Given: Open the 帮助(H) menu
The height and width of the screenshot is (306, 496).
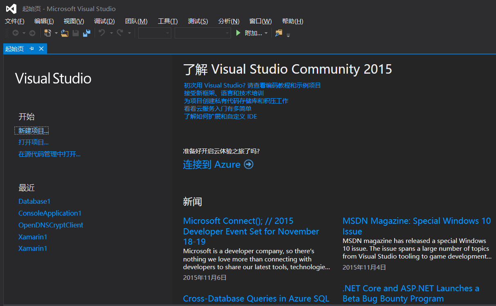Looking at the screenshot, I should tap(293, 21).
